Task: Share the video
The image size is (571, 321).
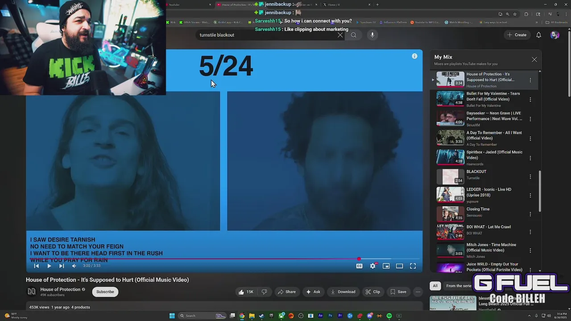Action: click(286, 292)
